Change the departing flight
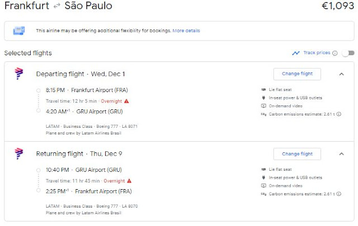 point(297,74)
